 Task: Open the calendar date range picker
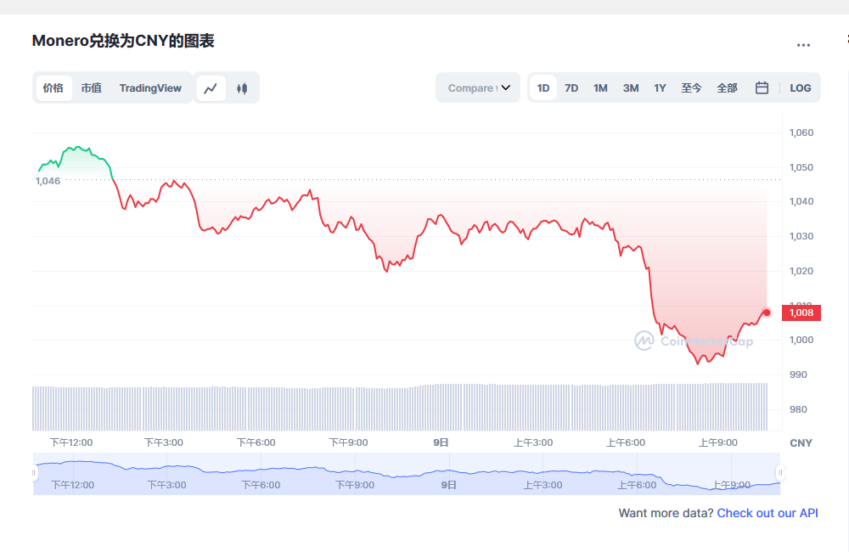[762, 87]
